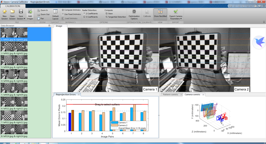Toggle Tangential Distortion checkbox
This screenshot has width=266, height=144.
pyautogui.click(x=106, y=17)
